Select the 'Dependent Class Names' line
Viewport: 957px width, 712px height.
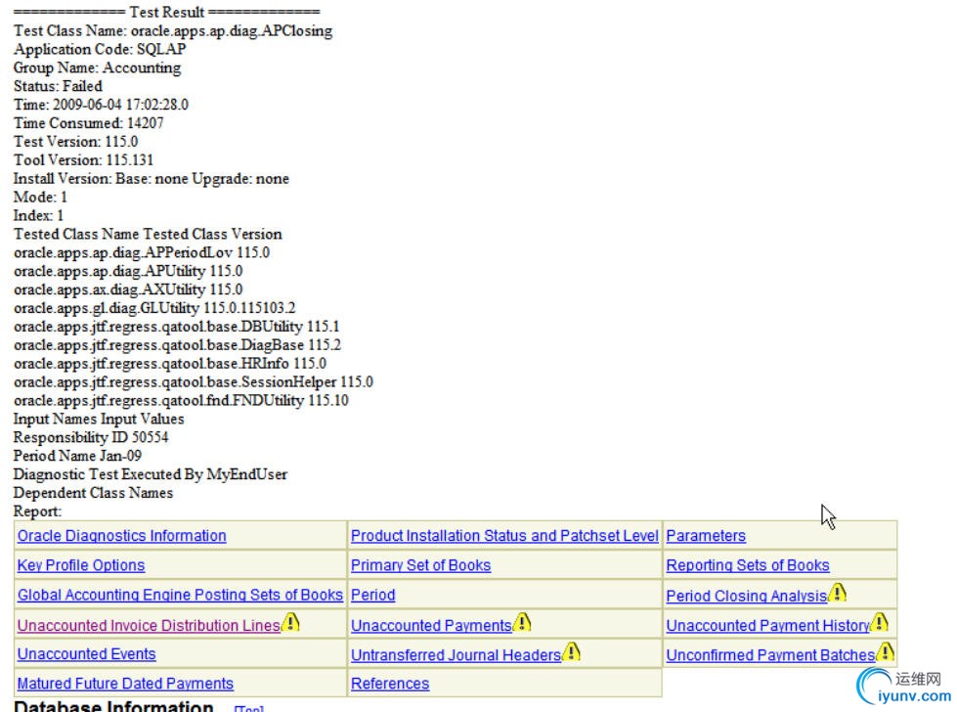pyautogui.click(x=94, y=492)
